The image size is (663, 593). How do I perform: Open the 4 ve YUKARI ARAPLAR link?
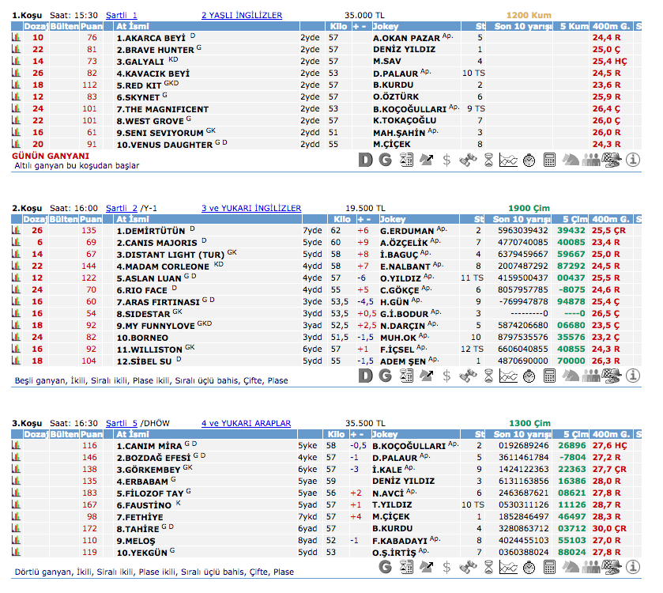[246, 423]
